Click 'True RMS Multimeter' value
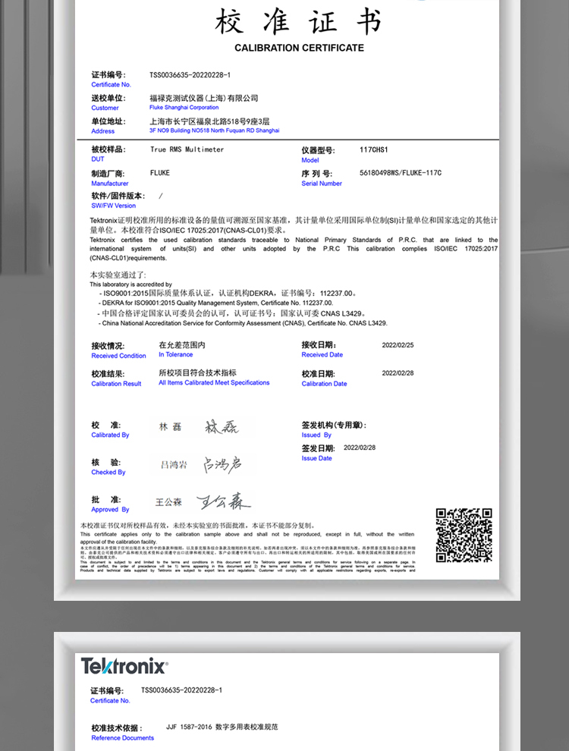Image resolution: width=569 pixels, height=751 pixels. (x=187, y=149)
